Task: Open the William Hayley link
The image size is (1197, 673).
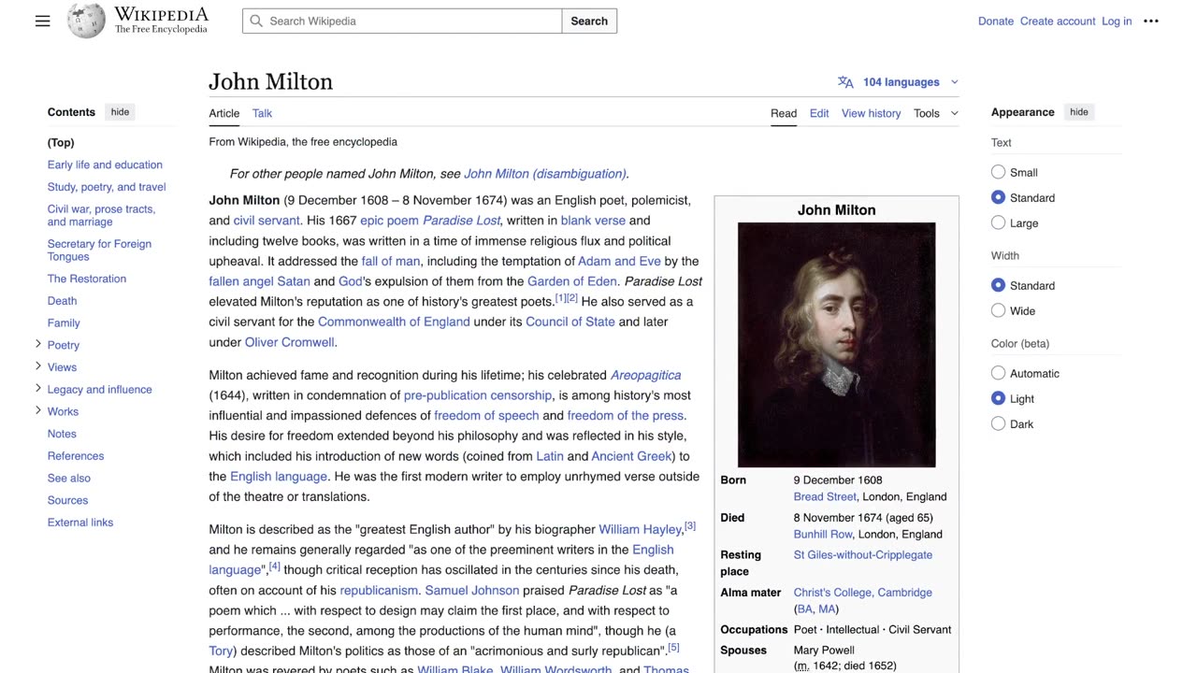Action: tap(641, 529)
